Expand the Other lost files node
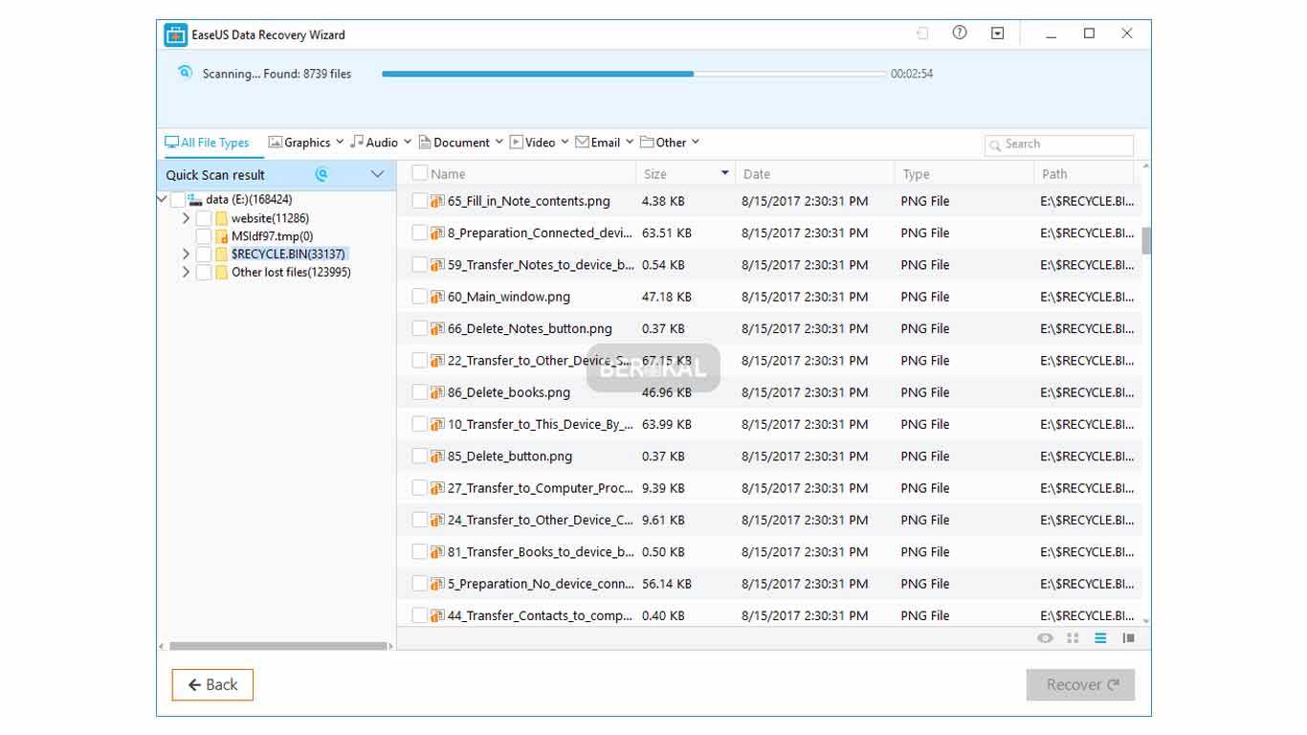The width and height of the screenshot is (1307, 735). click(x=186, y=273)
